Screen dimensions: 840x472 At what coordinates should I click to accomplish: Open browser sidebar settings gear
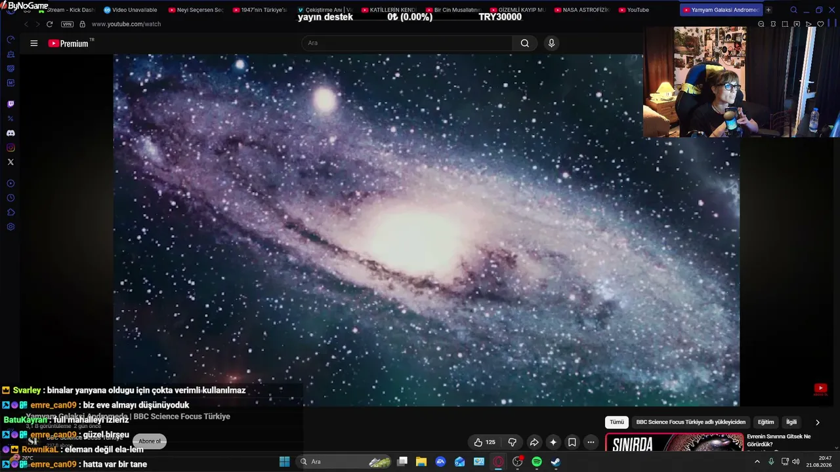pyautogui.click(x=10, y=227)
